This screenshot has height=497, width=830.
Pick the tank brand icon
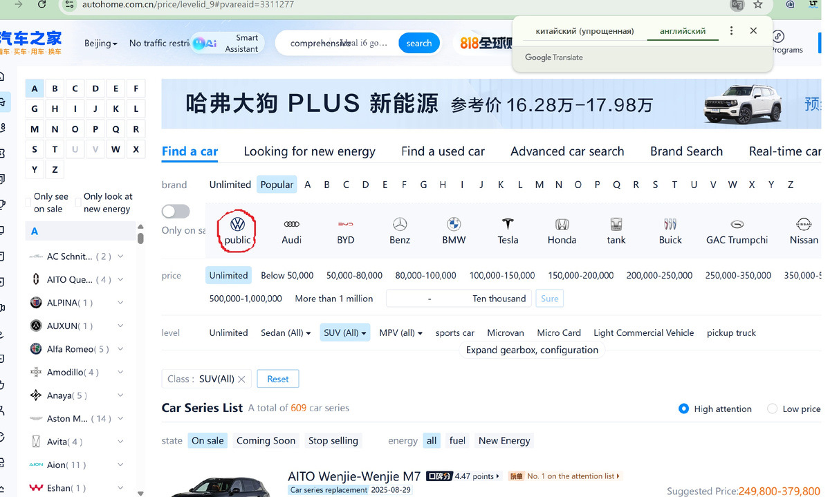pos(616,224)
